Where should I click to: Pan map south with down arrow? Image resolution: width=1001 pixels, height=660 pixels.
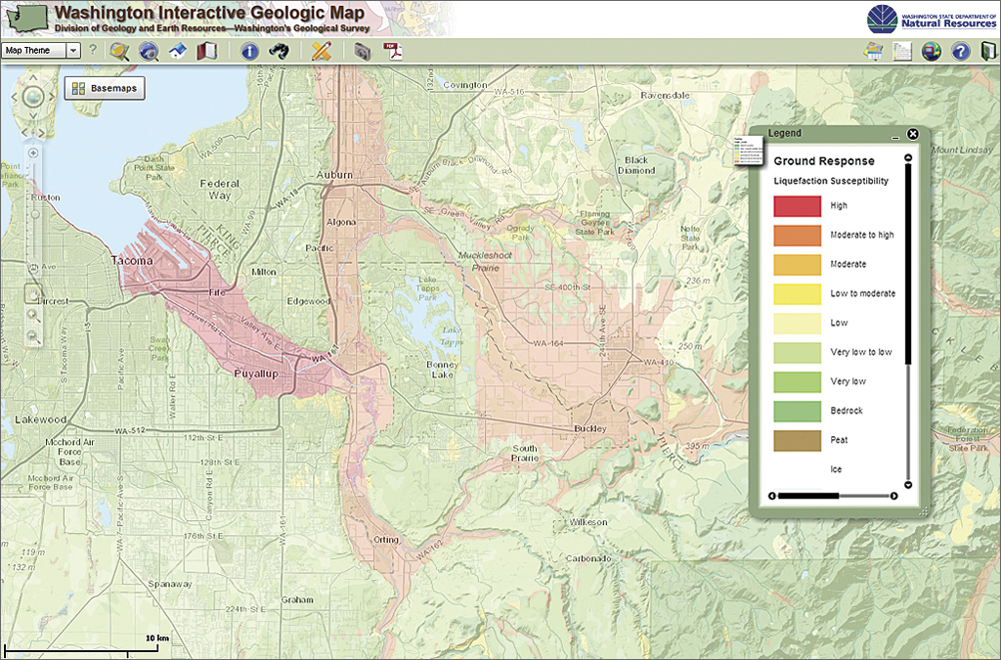tap(33, 116)
